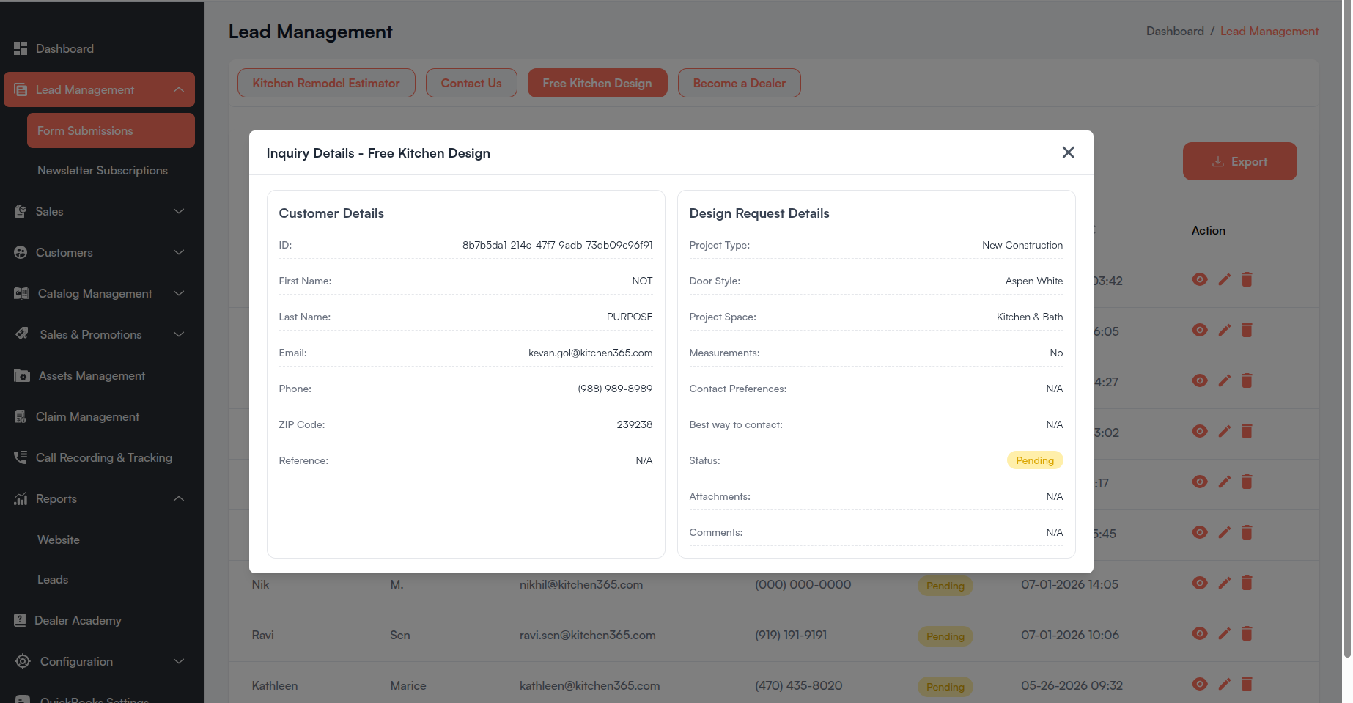Click the Call Recording & Tracking icon
Screen dimensions: 1353x703
[21, 457]
